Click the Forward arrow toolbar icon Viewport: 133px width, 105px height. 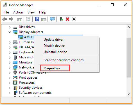pyautogui.click(x=11, y=19)
